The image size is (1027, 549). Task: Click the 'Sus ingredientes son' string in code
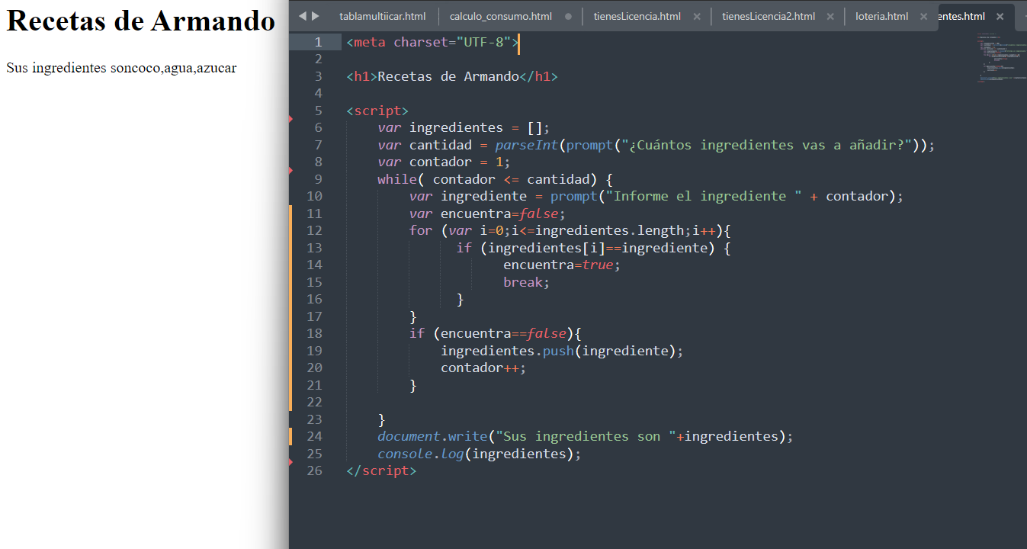pyautogui.click(x=586, y=436)
